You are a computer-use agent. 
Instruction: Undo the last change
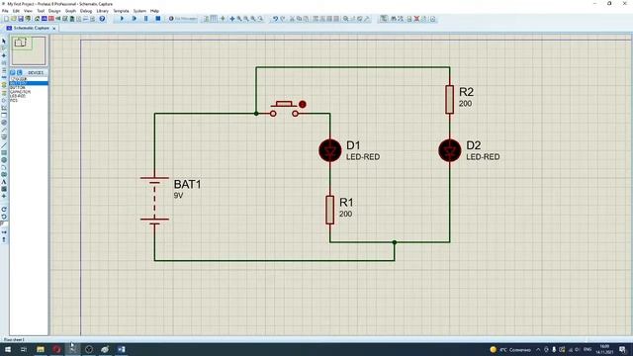(275, 19)
